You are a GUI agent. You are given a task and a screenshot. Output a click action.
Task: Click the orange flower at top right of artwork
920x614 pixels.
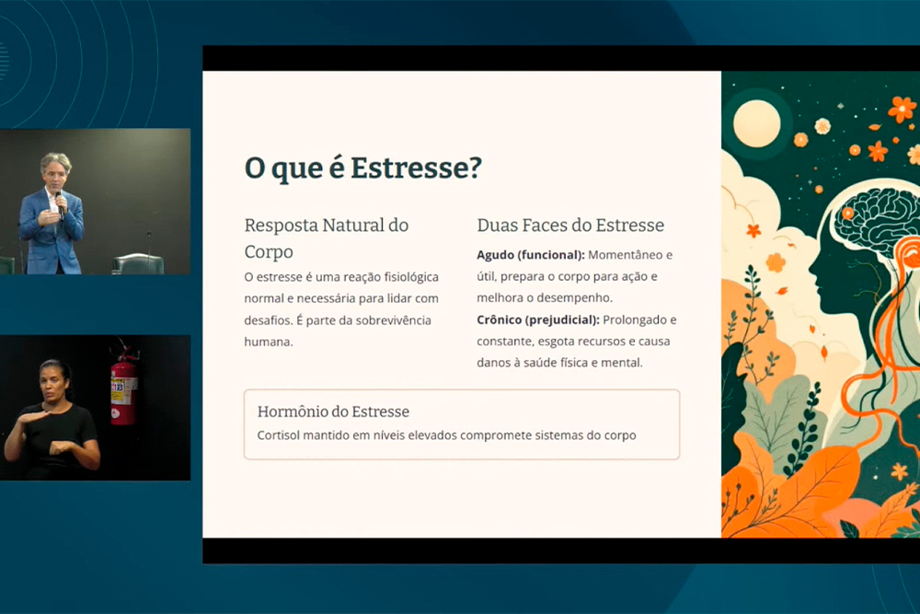point(901,109)
